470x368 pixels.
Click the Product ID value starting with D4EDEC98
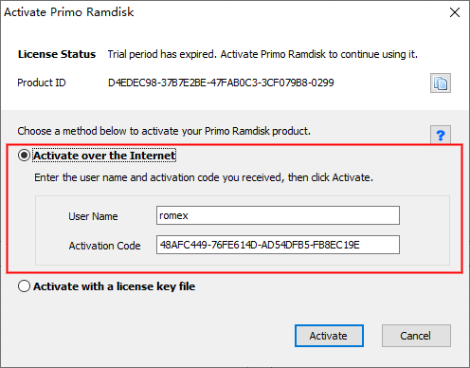click(221, 83)
